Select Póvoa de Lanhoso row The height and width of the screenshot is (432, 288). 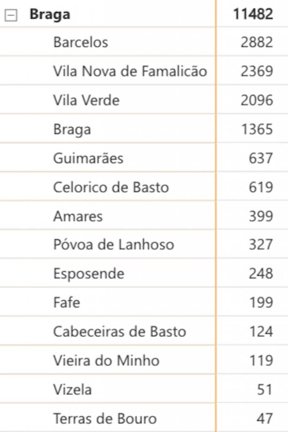coord(113,245)
